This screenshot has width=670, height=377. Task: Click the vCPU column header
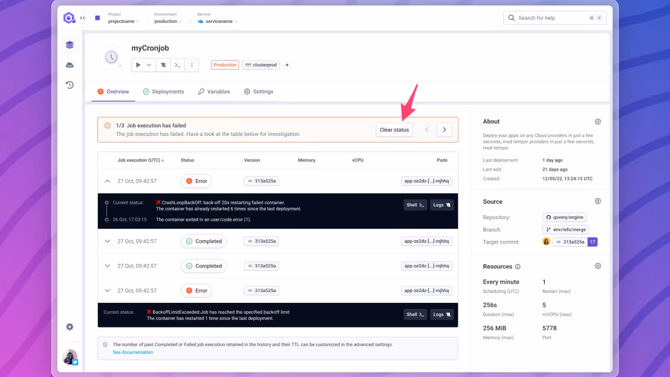[357, 160]
